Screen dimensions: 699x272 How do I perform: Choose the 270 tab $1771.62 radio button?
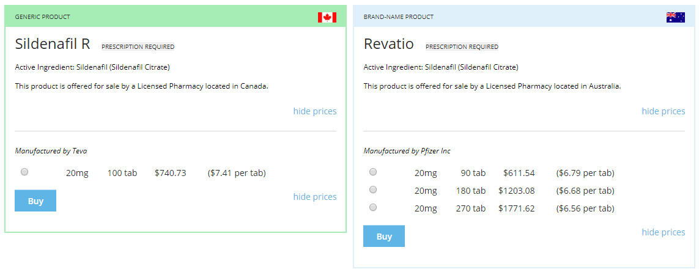click(373, 208)
